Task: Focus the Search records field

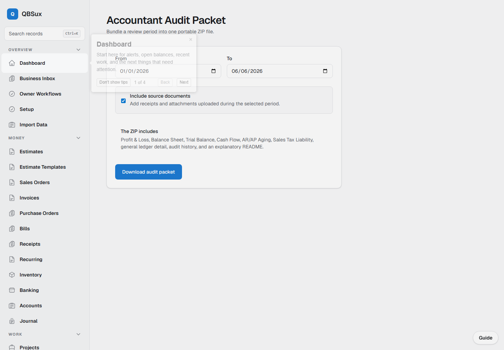Action: pyautogui.click(x=44, y=34)
